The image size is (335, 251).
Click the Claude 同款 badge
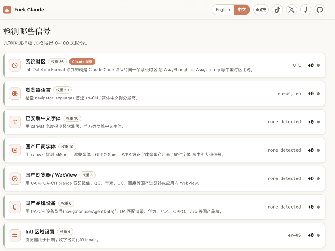(82, 62)
